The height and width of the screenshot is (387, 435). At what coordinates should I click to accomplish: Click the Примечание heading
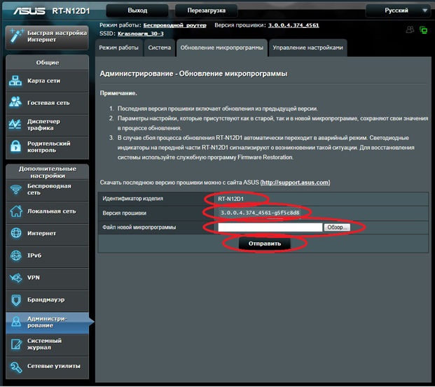tap(118, 93)
